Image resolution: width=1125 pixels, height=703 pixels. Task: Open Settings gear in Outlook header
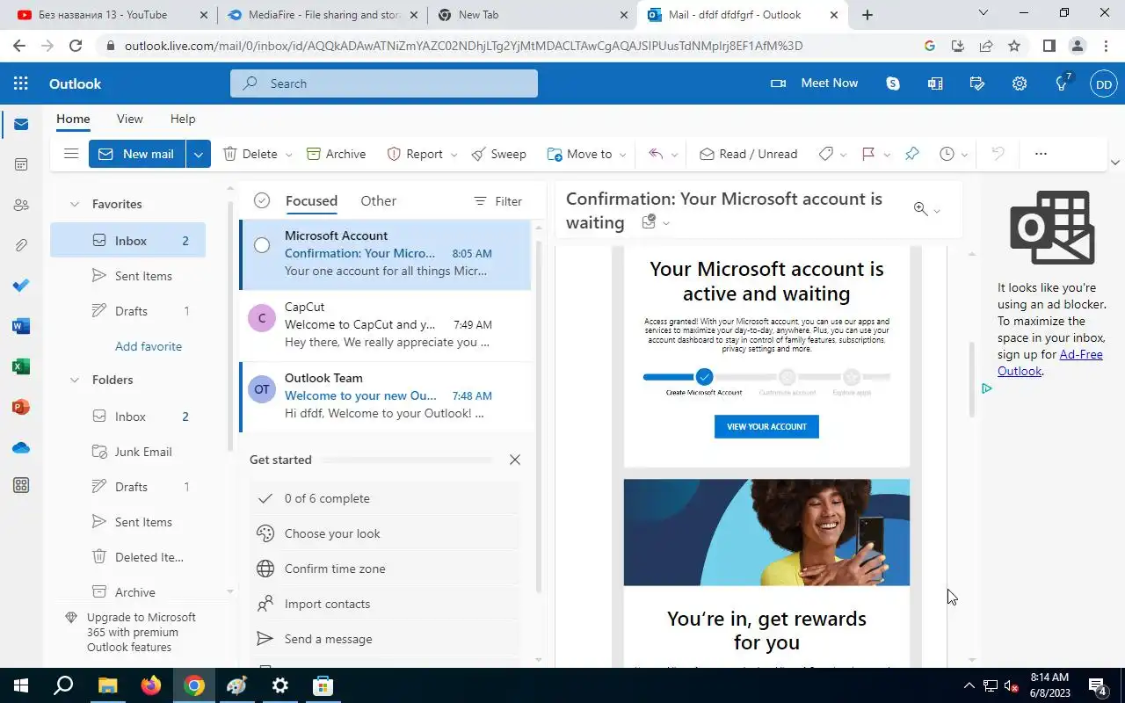point(1020,83)
